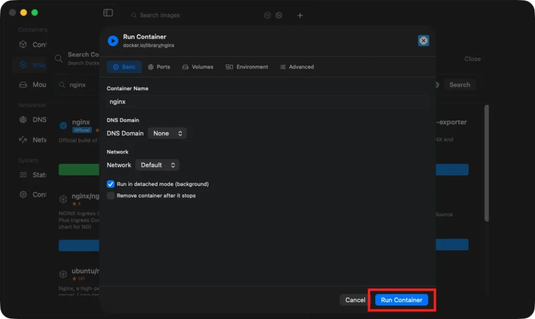535x319 pixels.
Task: Open Networks arrows icon in sidebar
Action: (23, 140)
